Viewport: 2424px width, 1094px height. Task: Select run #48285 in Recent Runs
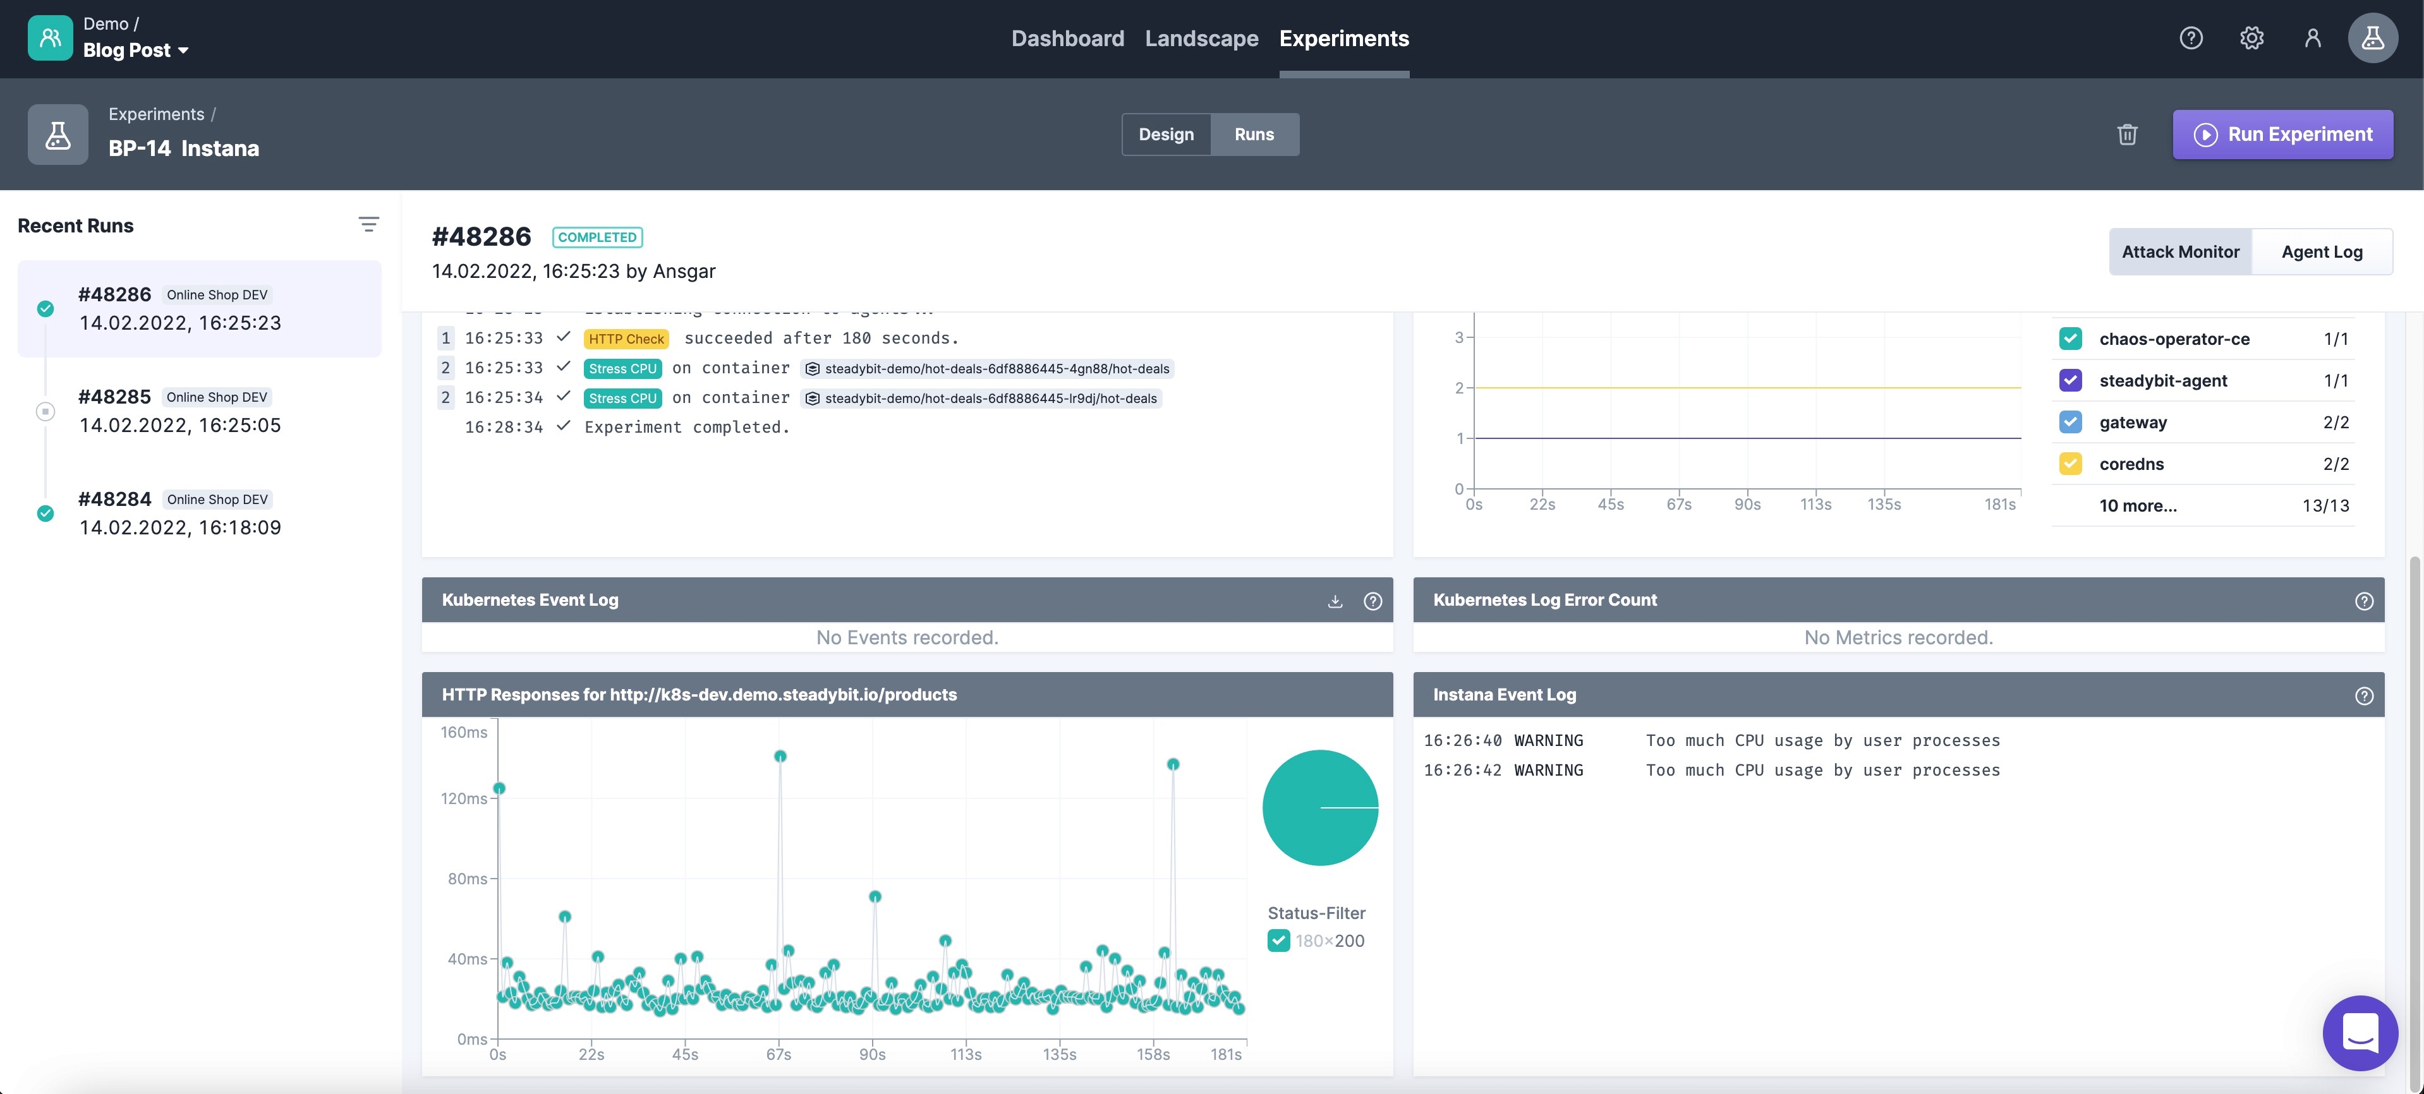pos(179,411)
